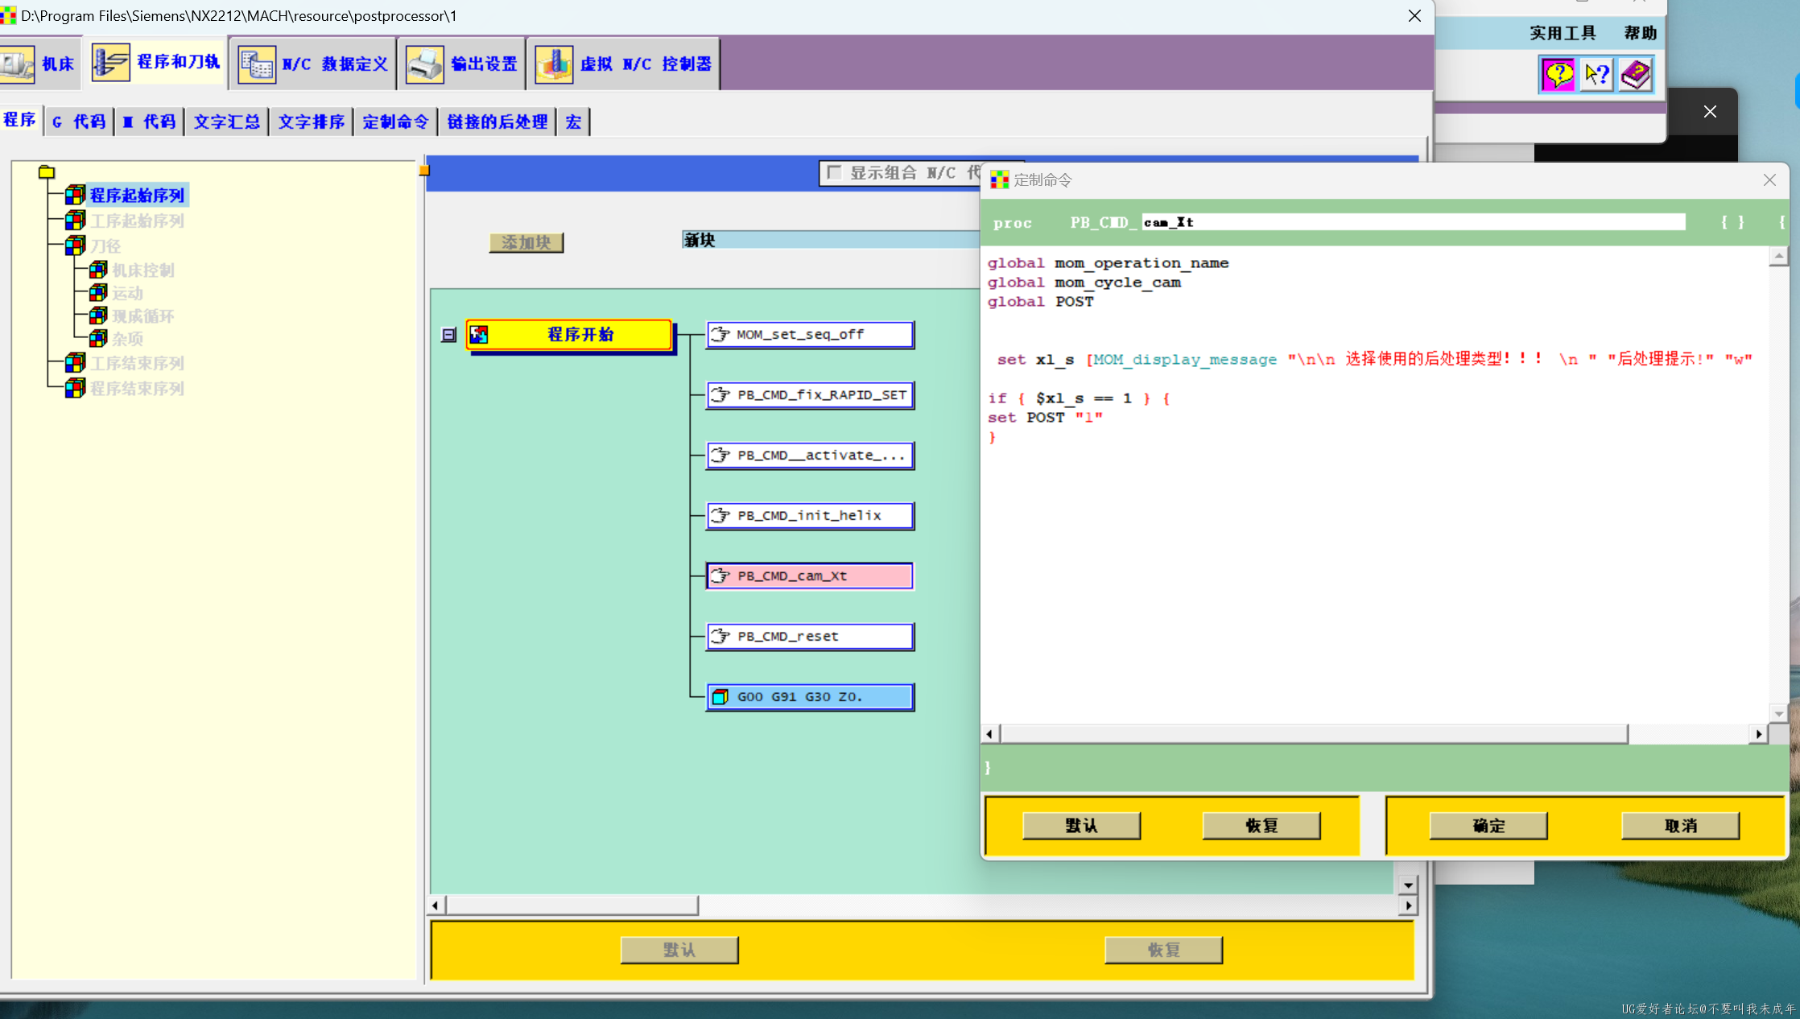This screenshot has width=1800, height=1019.
Task: Open the 机床 machine tool tab icon
Action: click(x=18, y=64)
